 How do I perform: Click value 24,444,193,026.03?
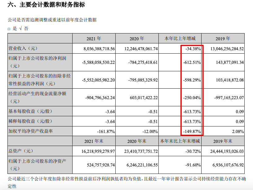pos(227,151)
